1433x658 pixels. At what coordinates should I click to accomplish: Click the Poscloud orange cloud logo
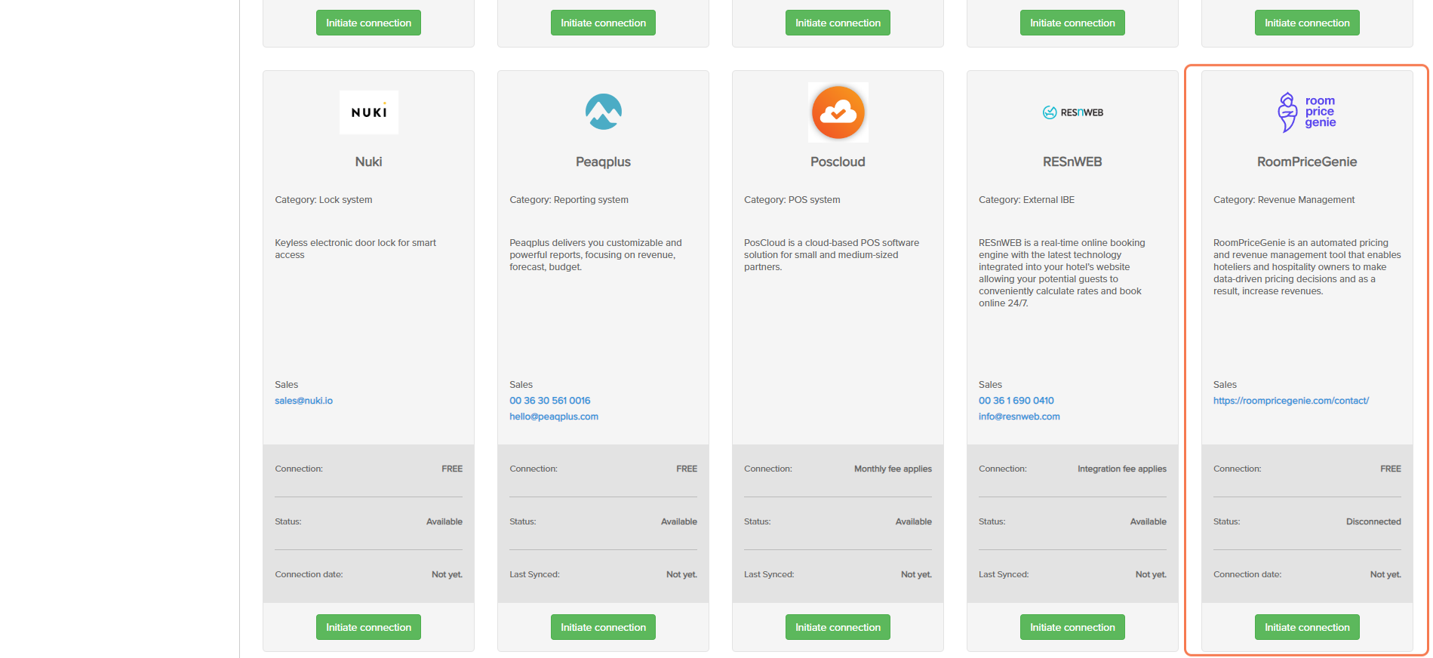point(838,112)
